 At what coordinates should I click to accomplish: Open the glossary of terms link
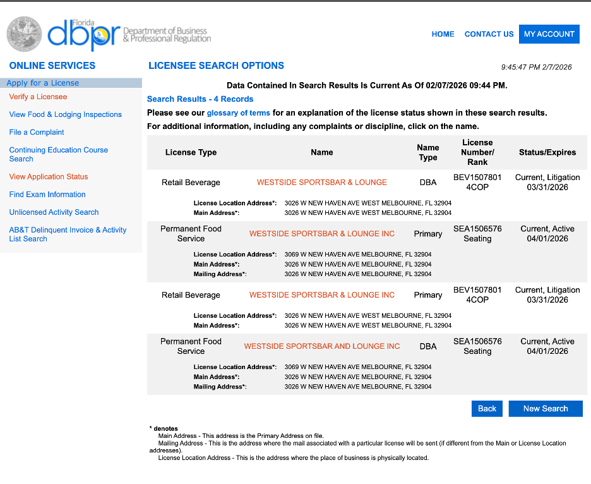point(238,113)
